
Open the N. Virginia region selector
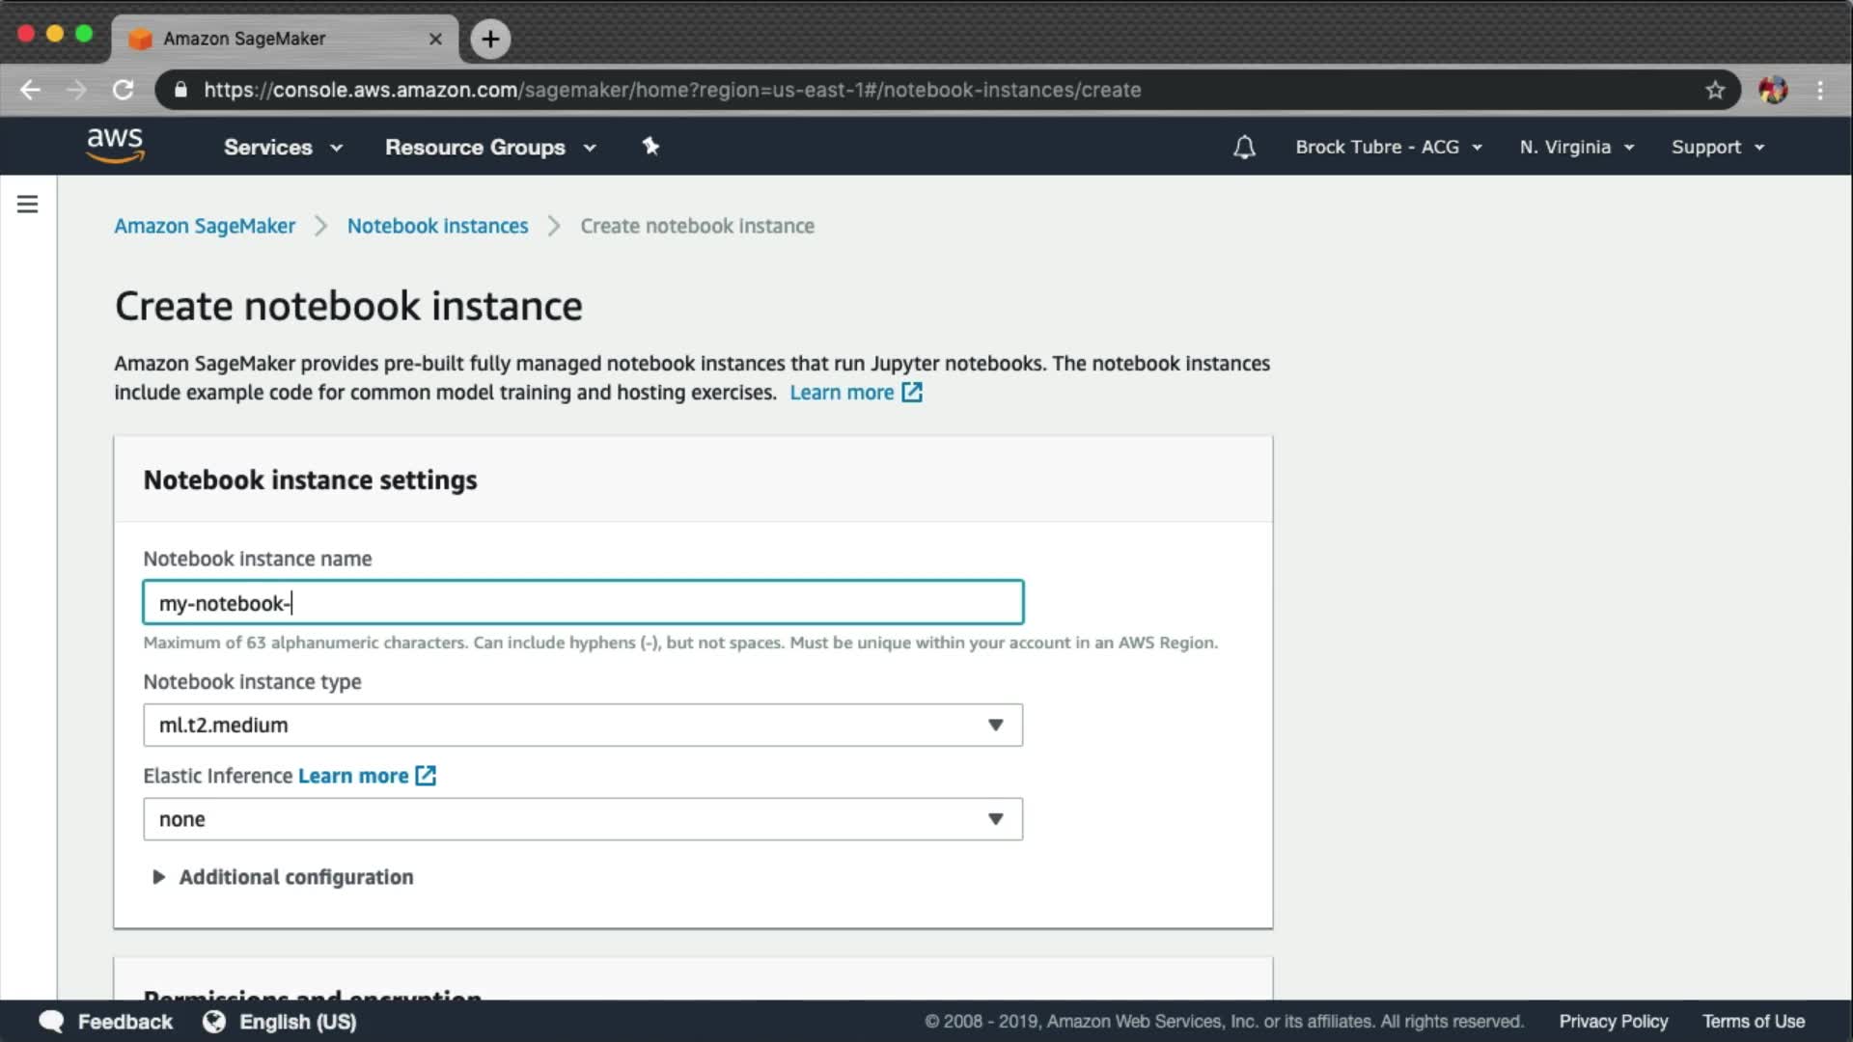1576,147
